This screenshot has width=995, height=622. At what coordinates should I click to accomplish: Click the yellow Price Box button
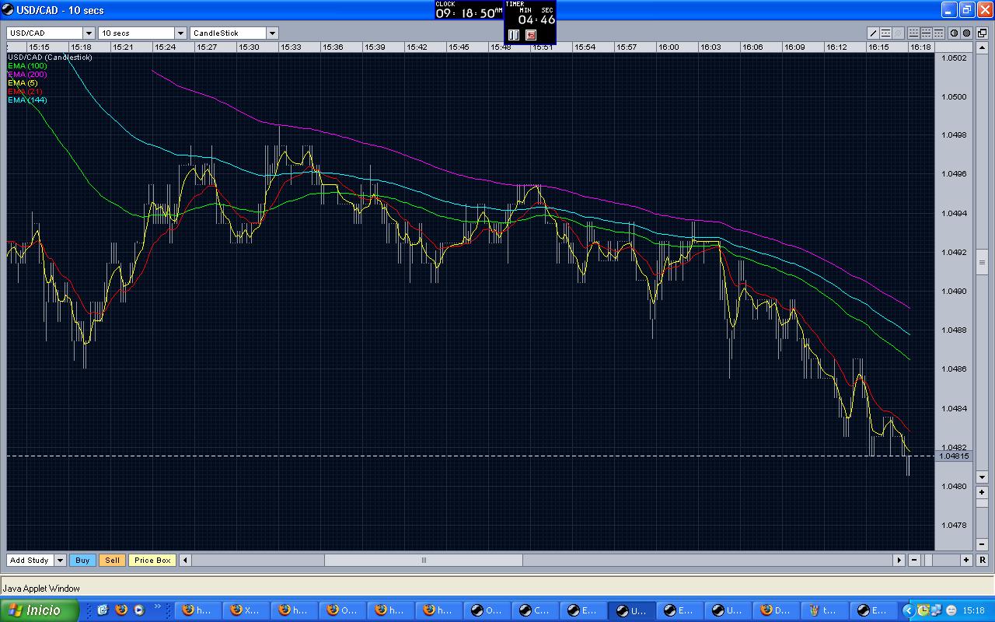(x=152, y=560)
